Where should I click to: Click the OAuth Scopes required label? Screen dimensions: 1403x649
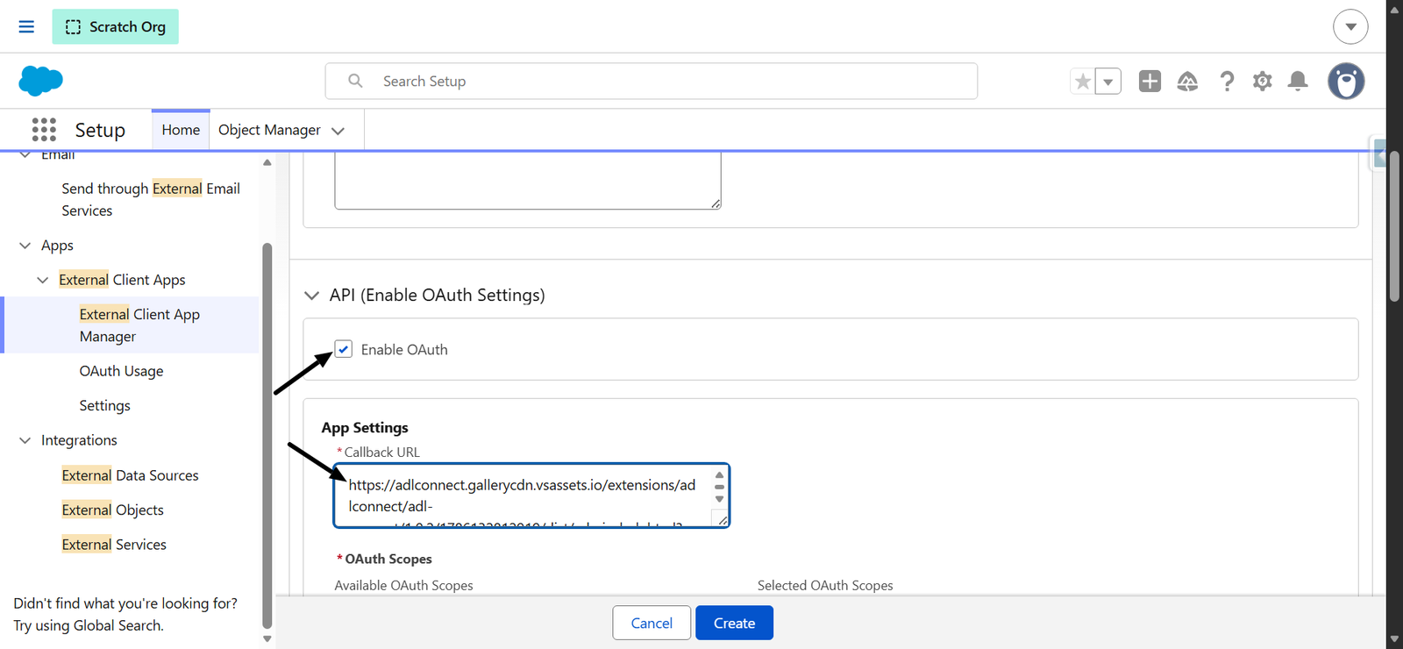(x=384, y=559)
